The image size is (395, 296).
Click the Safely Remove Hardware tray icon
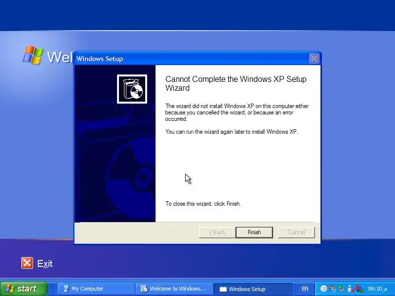tap(341, 288)
